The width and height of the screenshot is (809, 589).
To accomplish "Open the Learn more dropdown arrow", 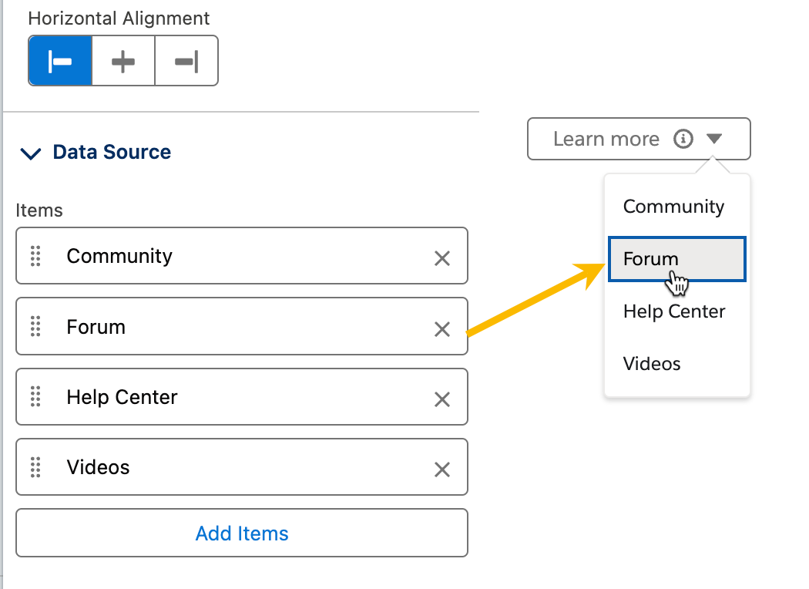I will coord(714,139).
